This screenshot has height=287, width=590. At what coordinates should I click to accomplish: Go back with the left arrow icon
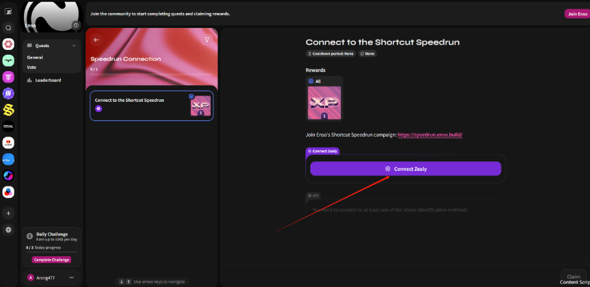click(x=97, y=40)
